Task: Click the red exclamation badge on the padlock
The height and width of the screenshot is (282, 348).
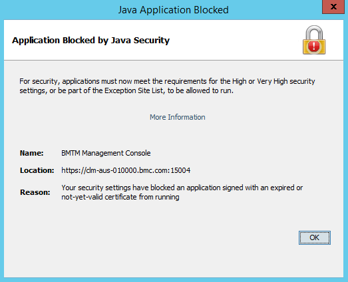Action: pos(313,46)
